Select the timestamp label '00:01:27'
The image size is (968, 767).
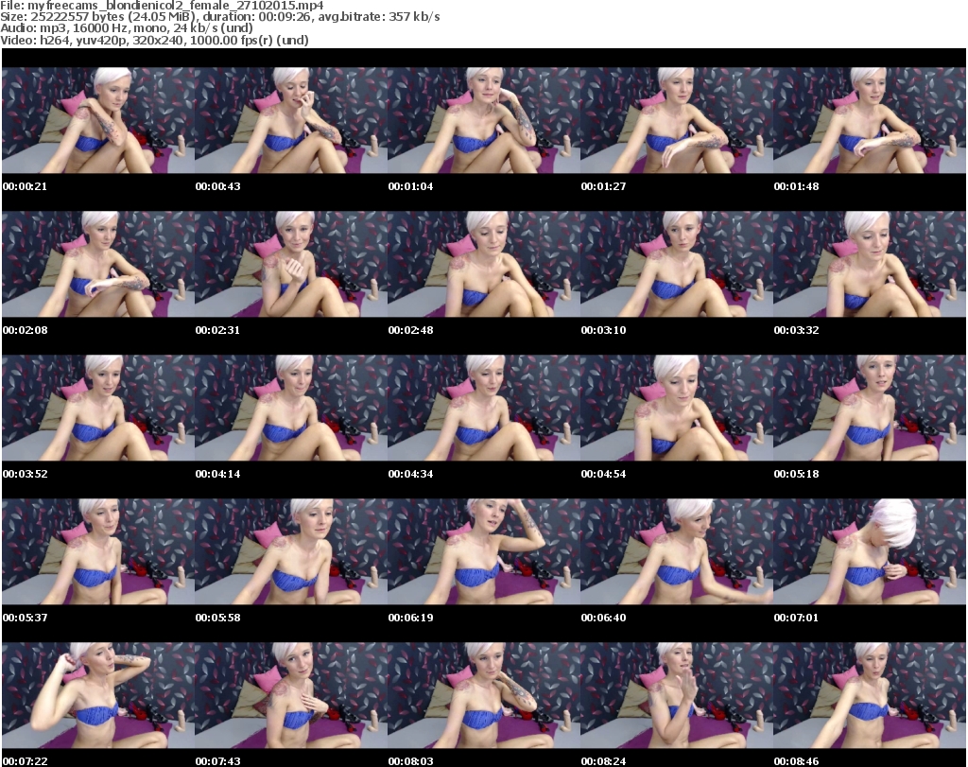pyautogui.click(x=603, y=186)
